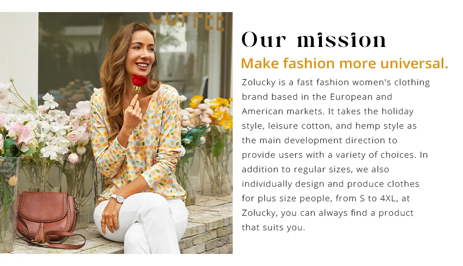Image resolution: width=463 pixels, height=266 pixels.
Task: Click the 'Our mission' heading
Action: pyautogui.click(x=314, y=40)
